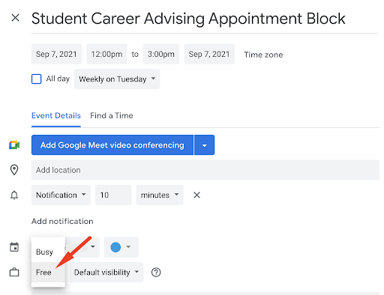Switch to the Event Details tab
This screenshot has height=295, width=384.
tap(56, 115)
